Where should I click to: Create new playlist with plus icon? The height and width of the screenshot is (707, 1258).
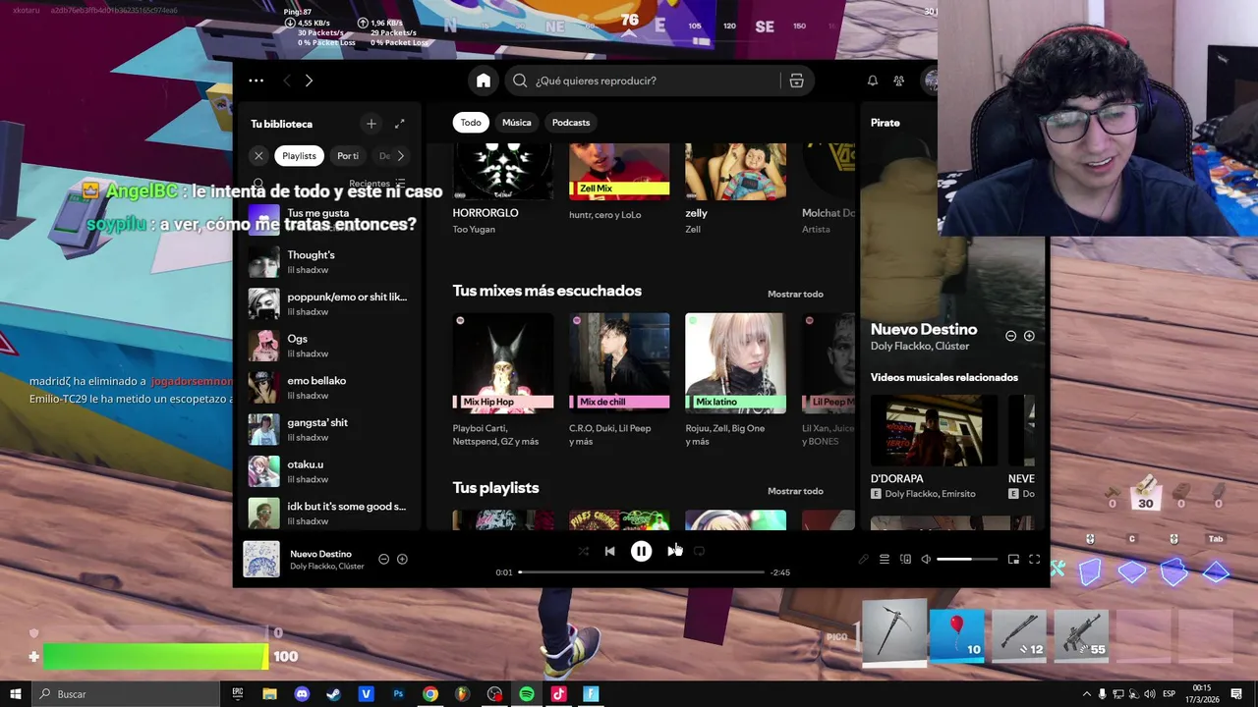pyautogui.click(x=371, y=124)
